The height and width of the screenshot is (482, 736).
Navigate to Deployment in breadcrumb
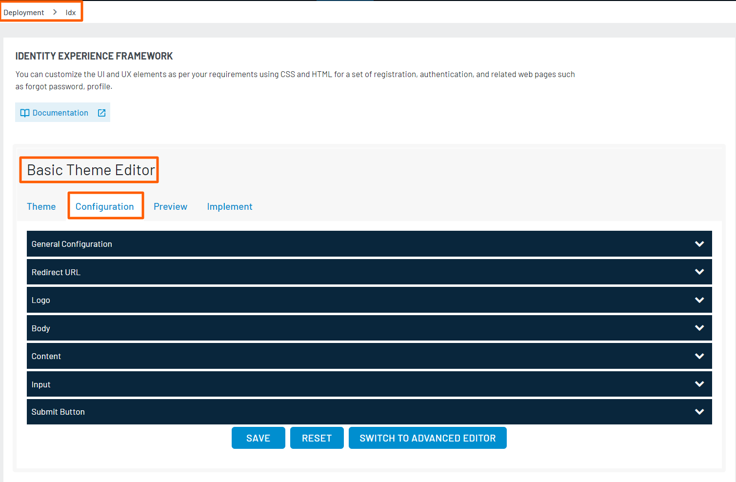click(x=24, y=13)
